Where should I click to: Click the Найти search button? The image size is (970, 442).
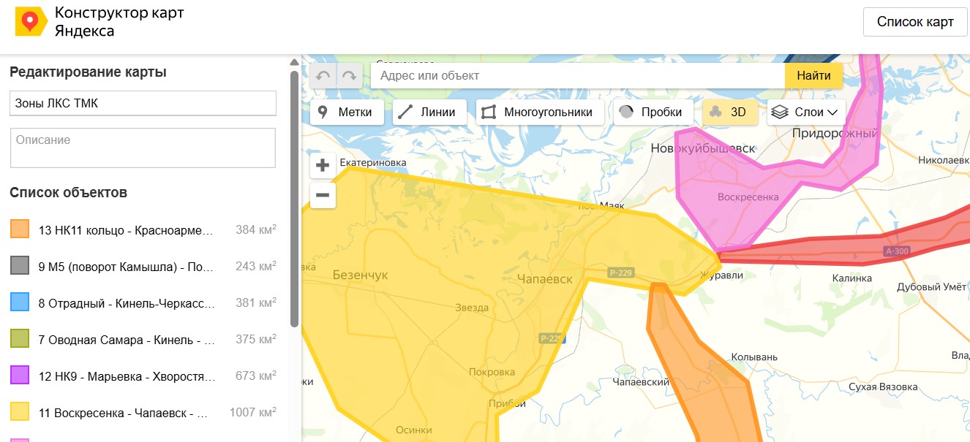pos(813,75)
